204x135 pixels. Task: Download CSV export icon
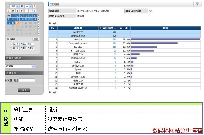(197, 4)
